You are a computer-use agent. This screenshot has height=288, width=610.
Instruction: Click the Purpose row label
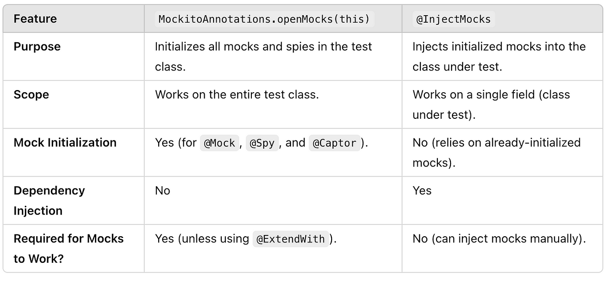tap(37, 47)
